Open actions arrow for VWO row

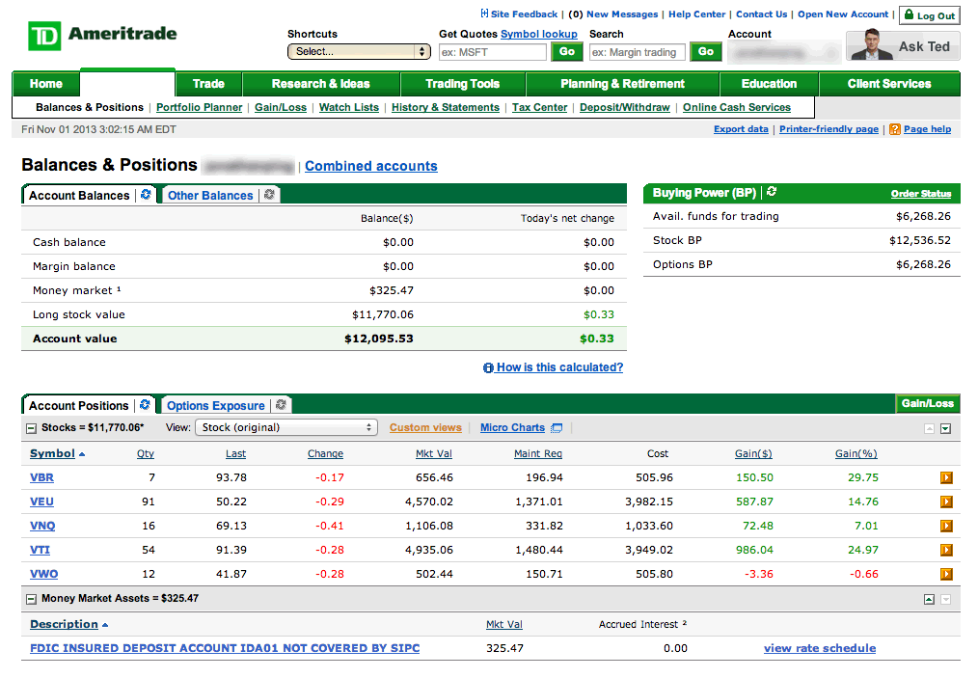(946, 574)
